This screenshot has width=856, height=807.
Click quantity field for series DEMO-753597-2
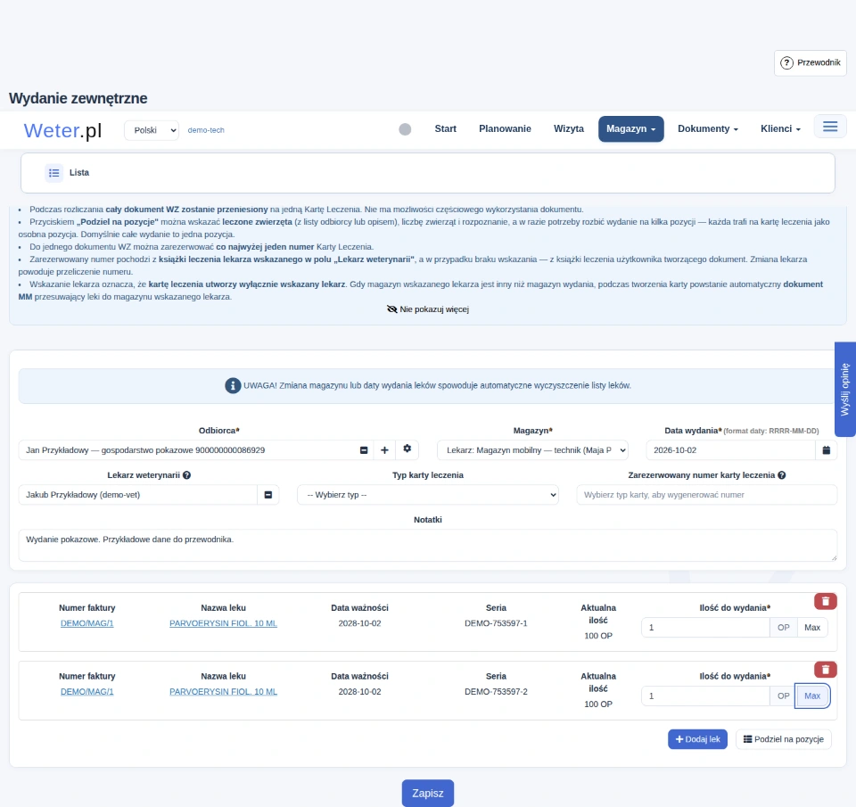point(706,696)
